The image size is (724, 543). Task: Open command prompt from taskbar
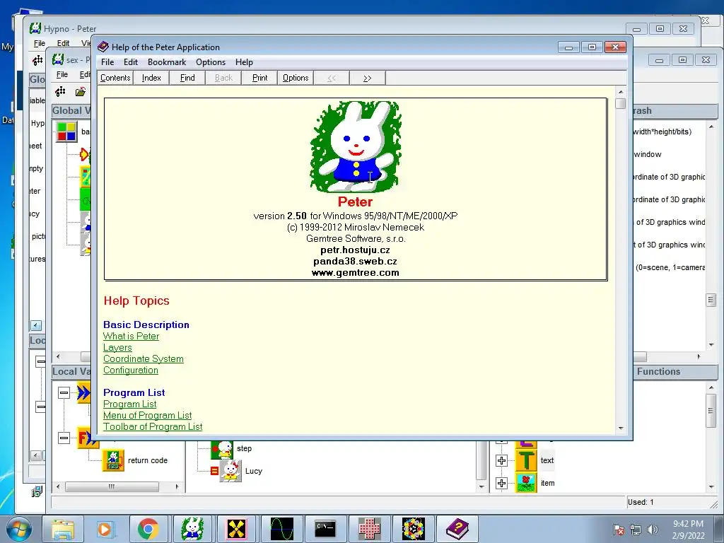(325, 529)
